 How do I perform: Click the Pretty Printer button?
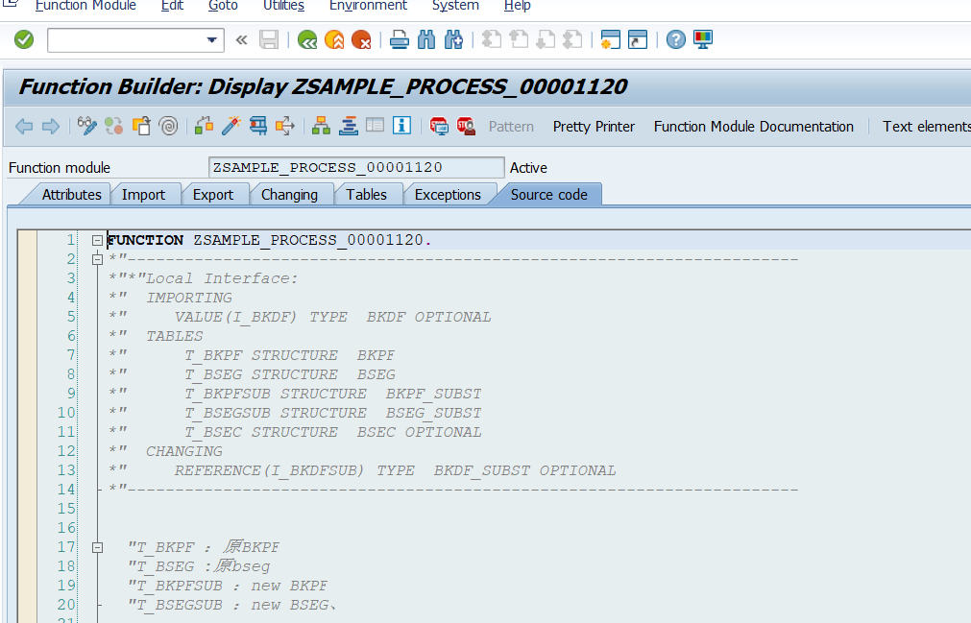click(x=594, y=126)
